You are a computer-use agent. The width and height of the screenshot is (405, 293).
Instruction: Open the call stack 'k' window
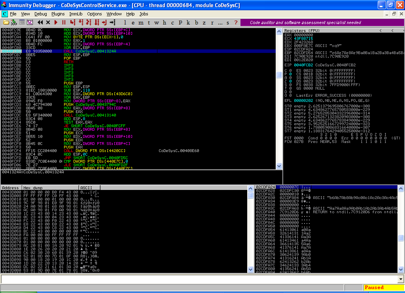[x=189, y=23]
